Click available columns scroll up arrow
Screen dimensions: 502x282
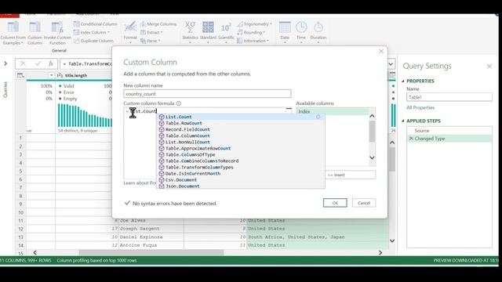pos(372,116)
